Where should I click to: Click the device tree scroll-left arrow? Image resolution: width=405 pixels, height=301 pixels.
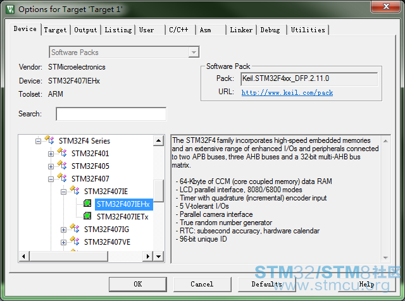[24, 257]
